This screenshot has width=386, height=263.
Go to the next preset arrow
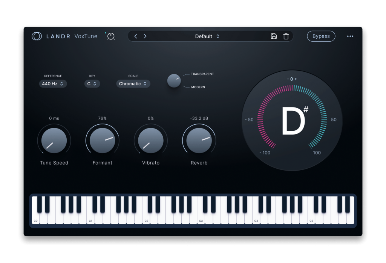(145, 36)
